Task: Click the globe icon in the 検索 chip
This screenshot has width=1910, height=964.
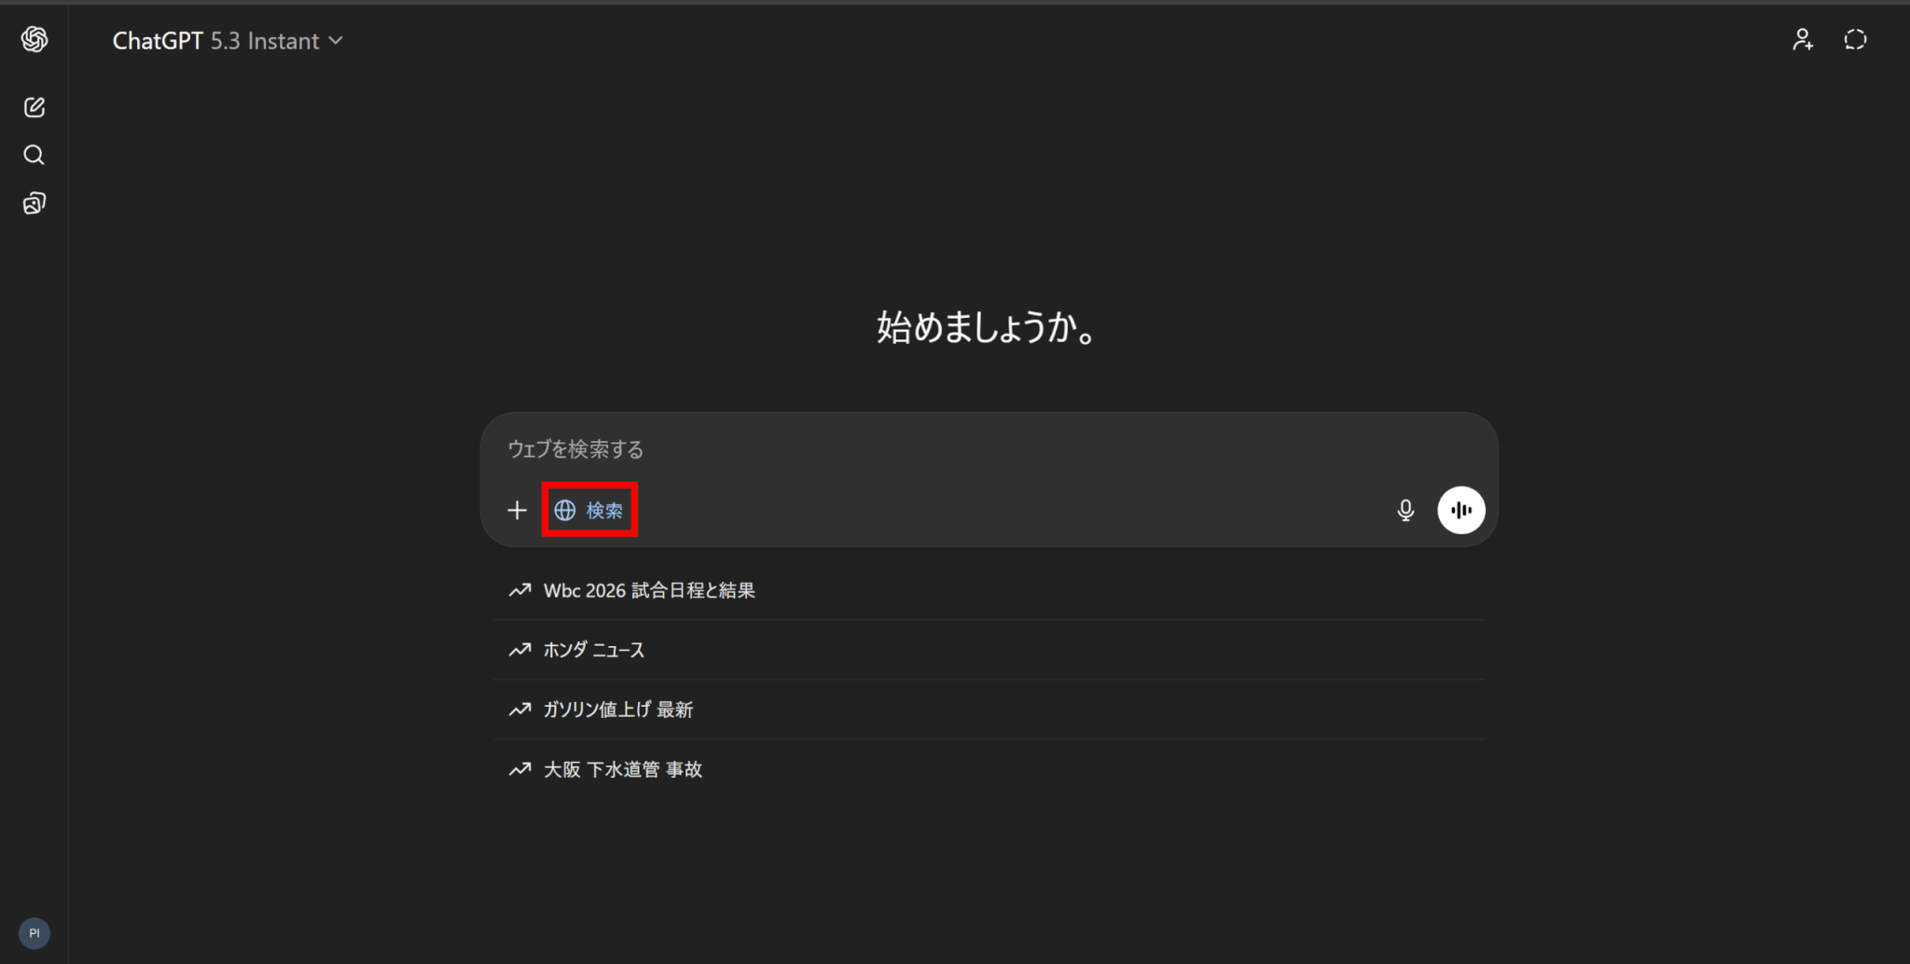Action: [x=565, y=510]
